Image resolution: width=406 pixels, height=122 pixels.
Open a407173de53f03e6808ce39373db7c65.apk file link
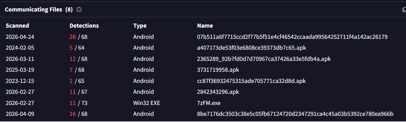[254, 48]
